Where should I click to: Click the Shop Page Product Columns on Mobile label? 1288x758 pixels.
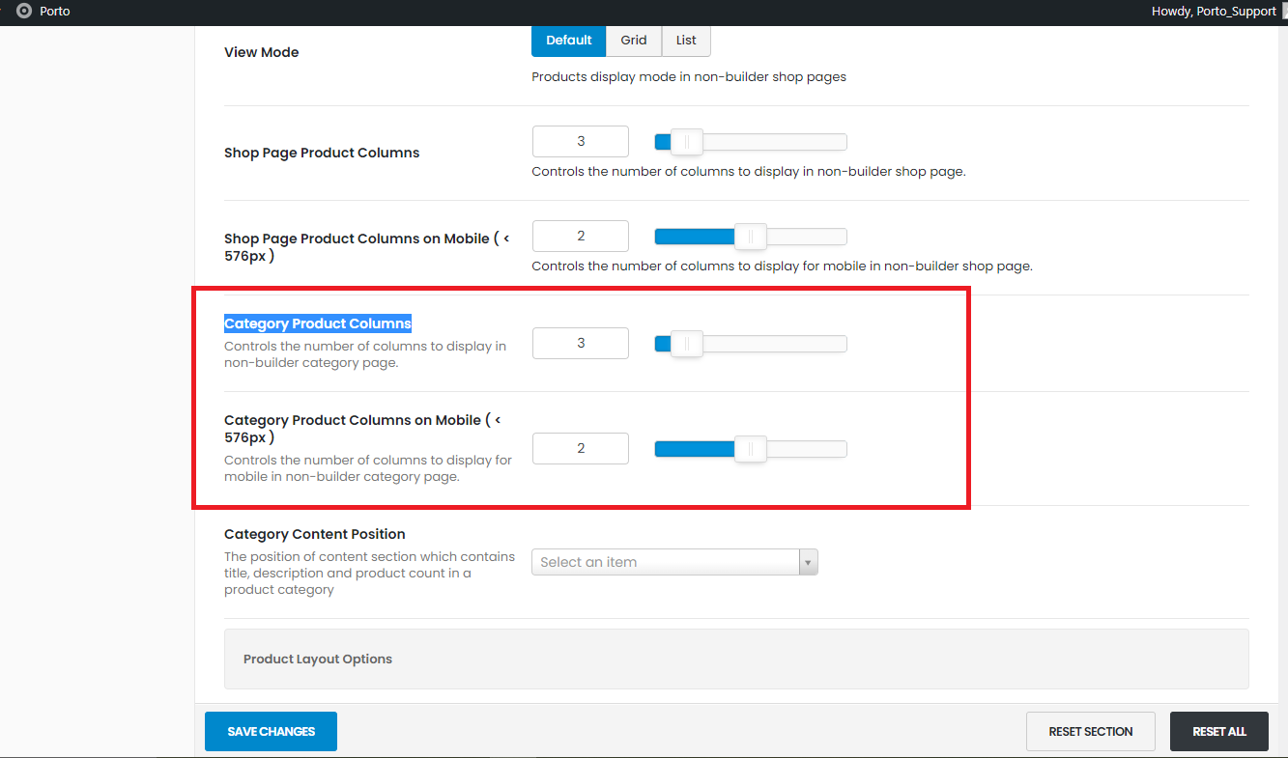click(367, 247)
